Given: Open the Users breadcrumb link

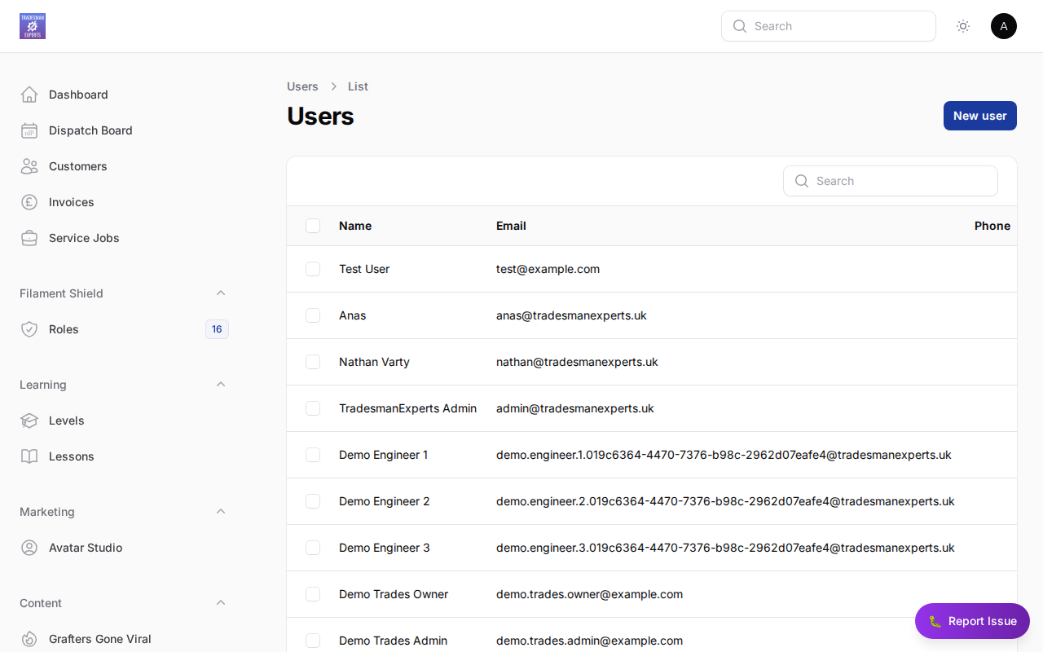Looking at the screenshot, I should pos(302,86).
